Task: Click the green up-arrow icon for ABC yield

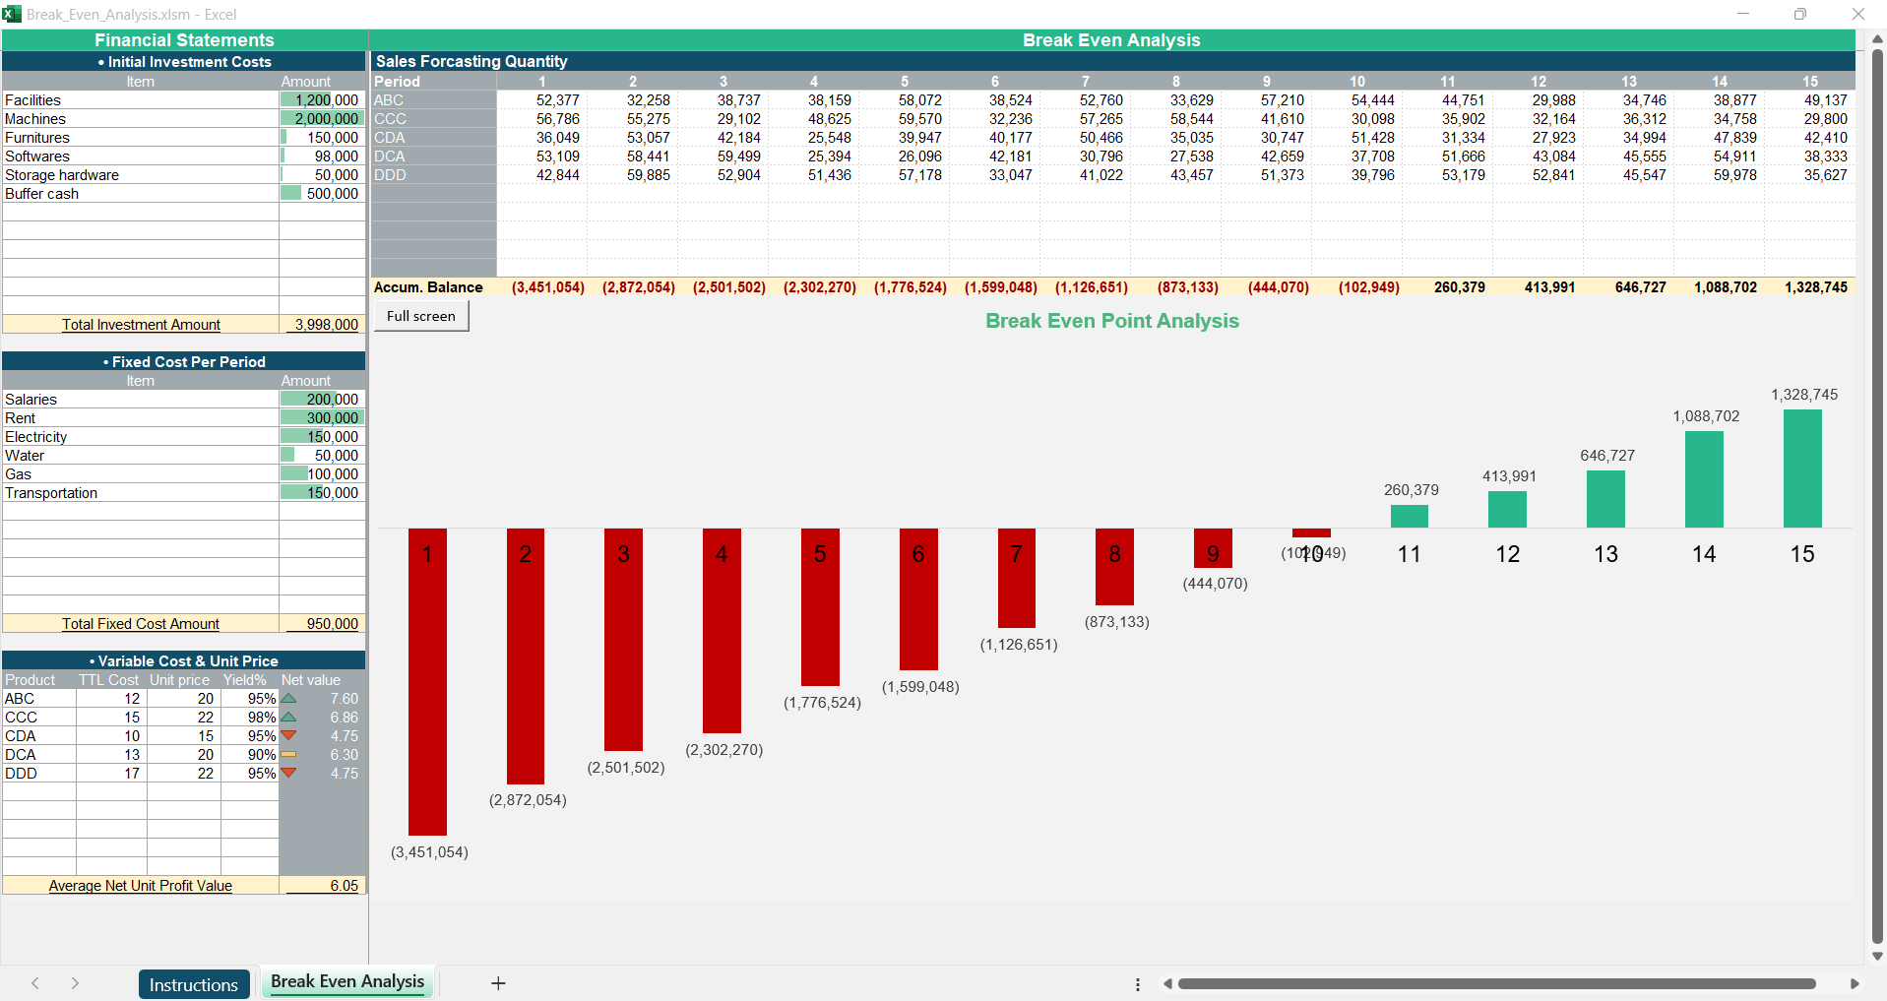Action: (288, 699)
